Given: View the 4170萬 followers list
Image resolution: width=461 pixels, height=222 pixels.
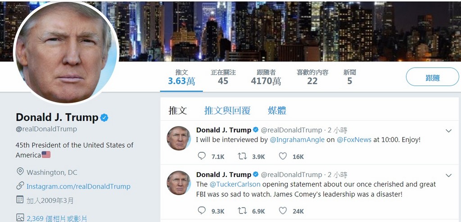Looking at the screenshot, I should [266, 77].
